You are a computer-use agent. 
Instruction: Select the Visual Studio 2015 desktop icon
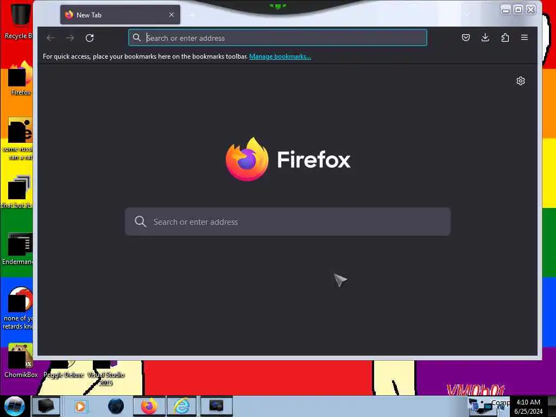106,374
